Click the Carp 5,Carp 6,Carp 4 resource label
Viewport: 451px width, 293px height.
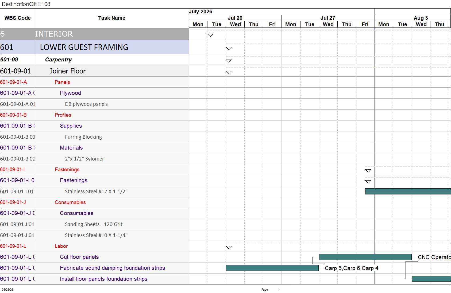[352, 268]
